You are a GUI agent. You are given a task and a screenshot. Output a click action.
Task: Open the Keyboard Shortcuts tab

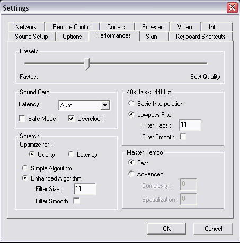201,37
